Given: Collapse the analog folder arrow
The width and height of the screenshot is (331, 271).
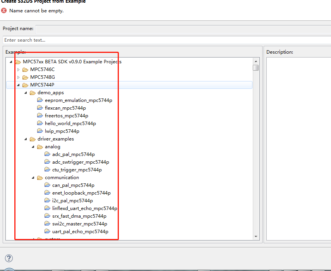Looking at the screenshot, I should point(33,147).
